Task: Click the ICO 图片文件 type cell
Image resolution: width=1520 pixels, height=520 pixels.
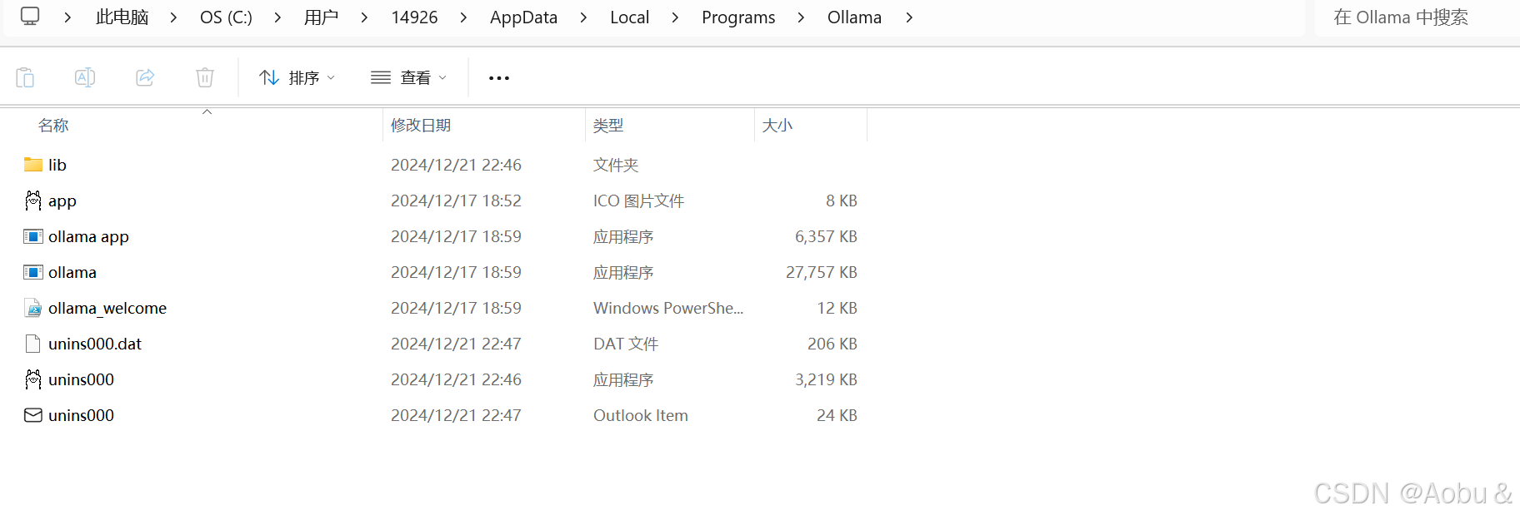Action: (x=638, y=201)
